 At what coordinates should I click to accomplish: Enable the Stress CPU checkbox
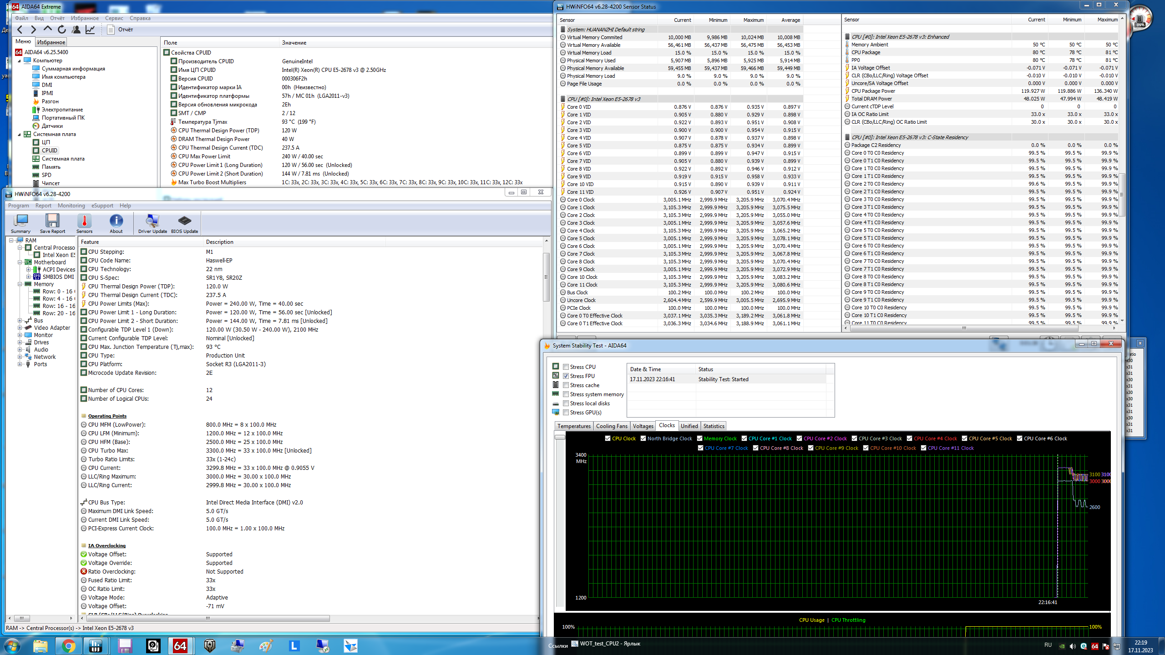click(x=566, y=367)
